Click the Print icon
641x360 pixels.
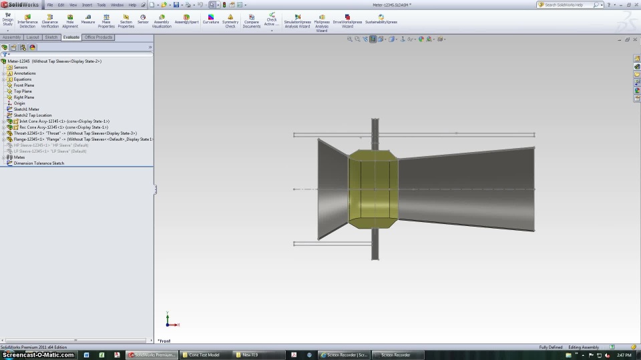coord(188,5)
